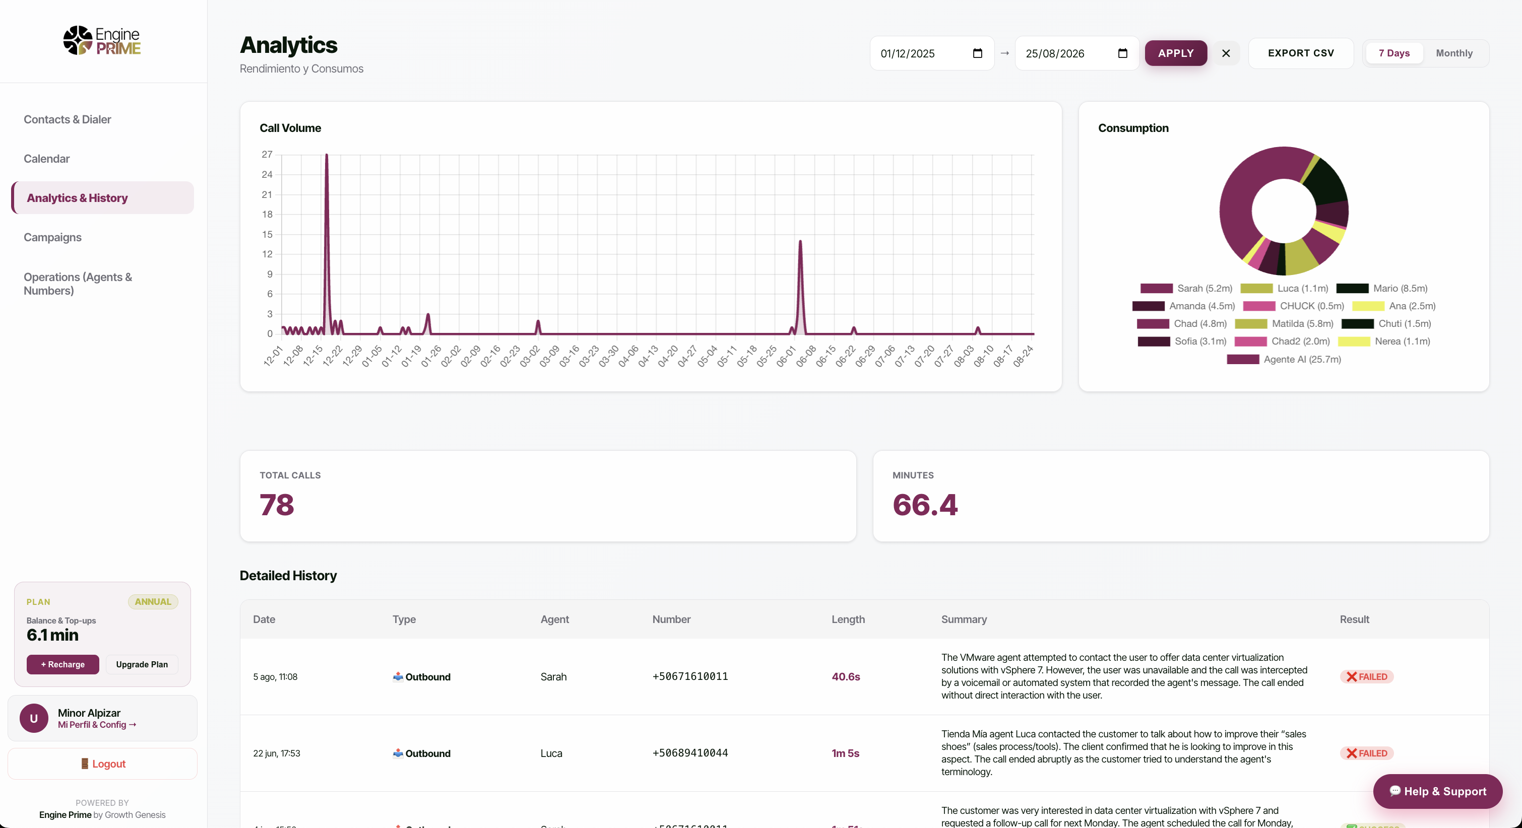Click the 6.1 min balance value
Viewport: 1522px width, 828px height.
(x=52, y=635)
